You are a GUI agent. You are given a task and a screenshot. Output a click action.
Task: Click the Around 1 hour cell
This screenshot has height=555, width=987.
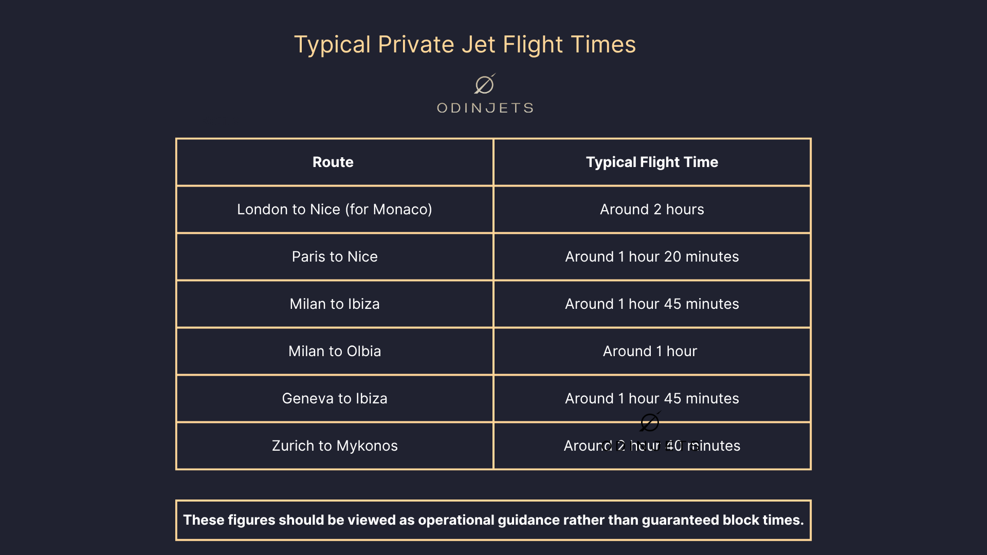[x=652, y=351]
